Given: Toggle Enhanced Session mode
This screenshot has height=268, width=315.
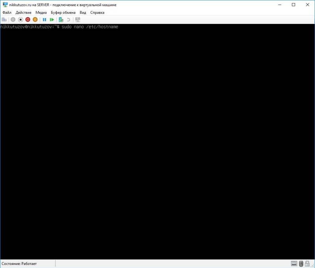Looking at the screenshot, I should point(78,19).
